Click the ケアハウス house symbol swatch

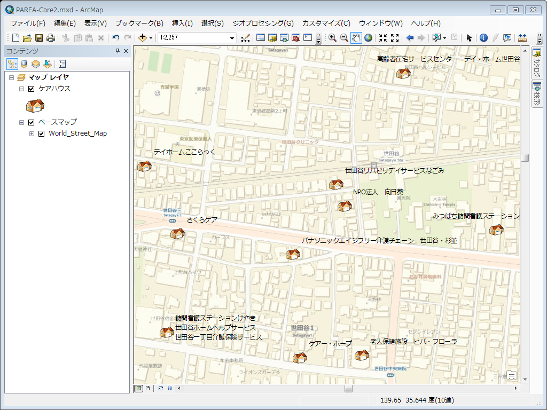(35, 105)
